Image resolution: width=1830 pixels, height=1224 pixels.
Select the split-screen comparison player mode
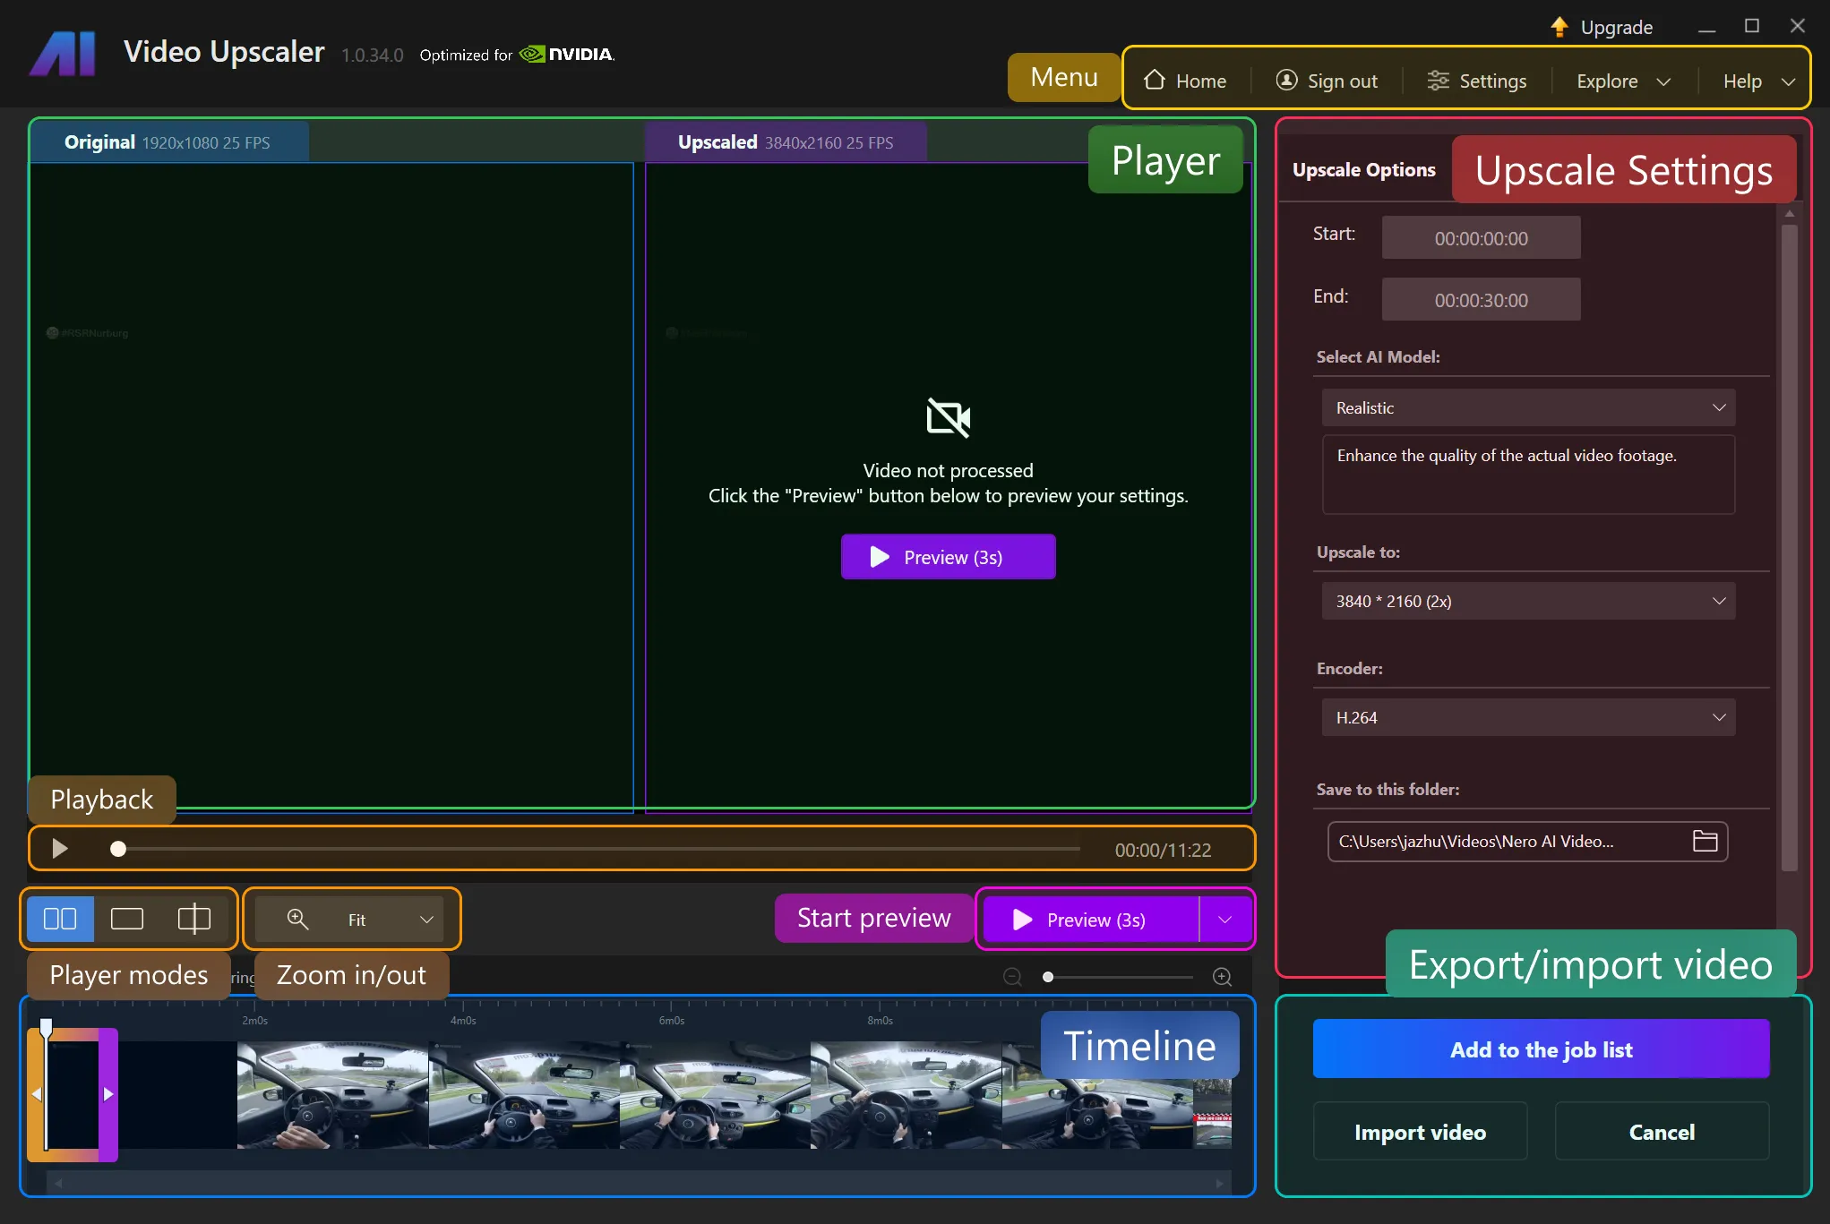pyautogui.click(x=194, y=919)
